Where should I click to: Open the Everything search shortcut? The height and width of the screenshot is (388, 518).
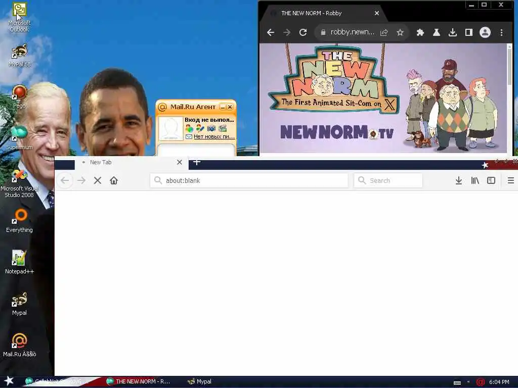point(19,221)
